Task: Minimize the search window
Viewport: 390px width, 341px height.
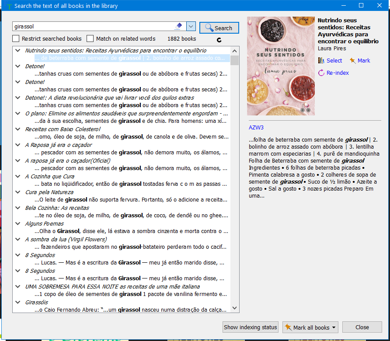Action: tap(344, 6)
